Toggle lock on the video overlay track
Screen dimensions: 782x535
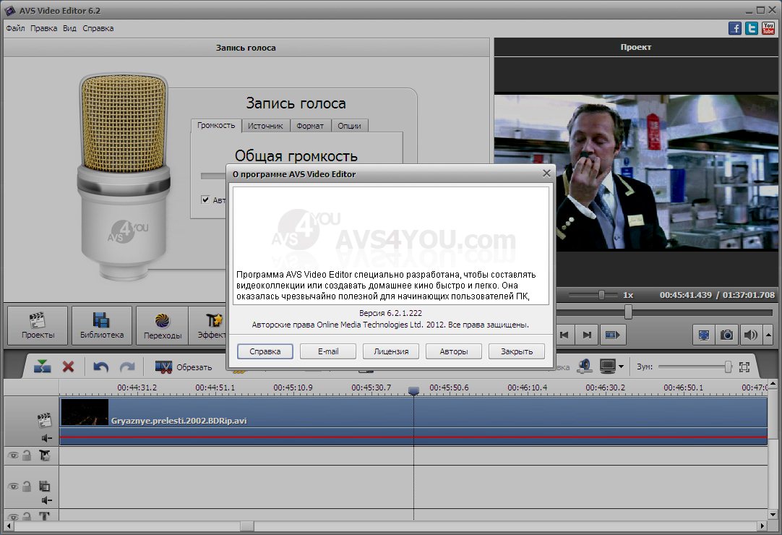[27, 486]
